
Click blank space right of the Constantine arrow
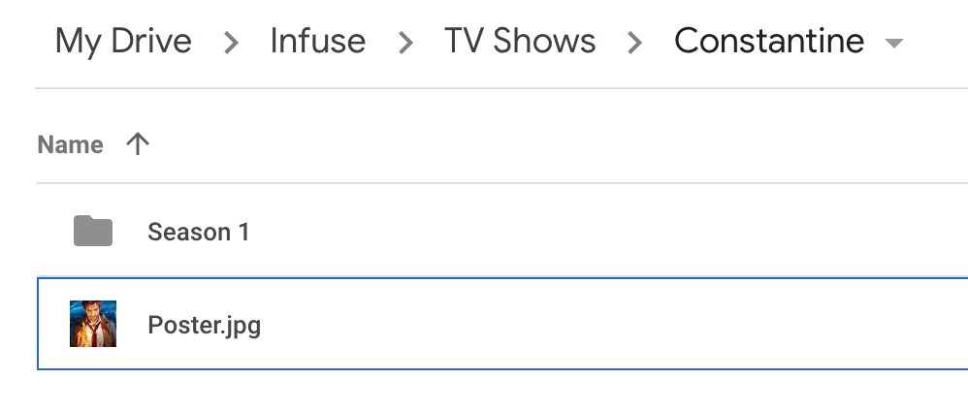coord(937,43)
